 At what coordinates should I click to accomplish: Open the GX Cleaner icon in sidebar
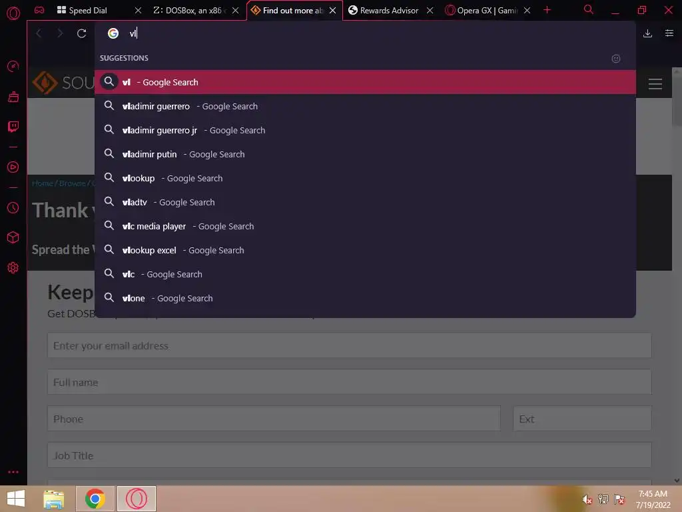[x=13, y=97]
